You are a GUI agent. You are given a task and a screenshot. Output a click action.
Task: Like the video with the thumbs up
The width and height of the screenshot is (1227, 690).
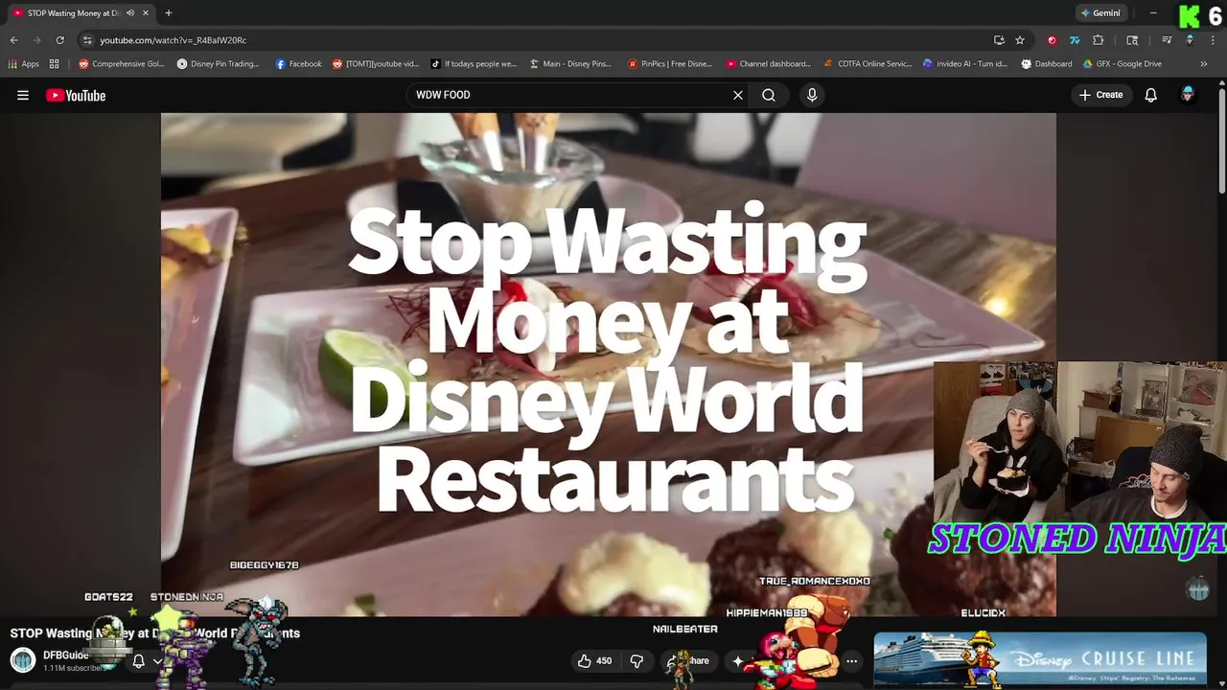594,660
